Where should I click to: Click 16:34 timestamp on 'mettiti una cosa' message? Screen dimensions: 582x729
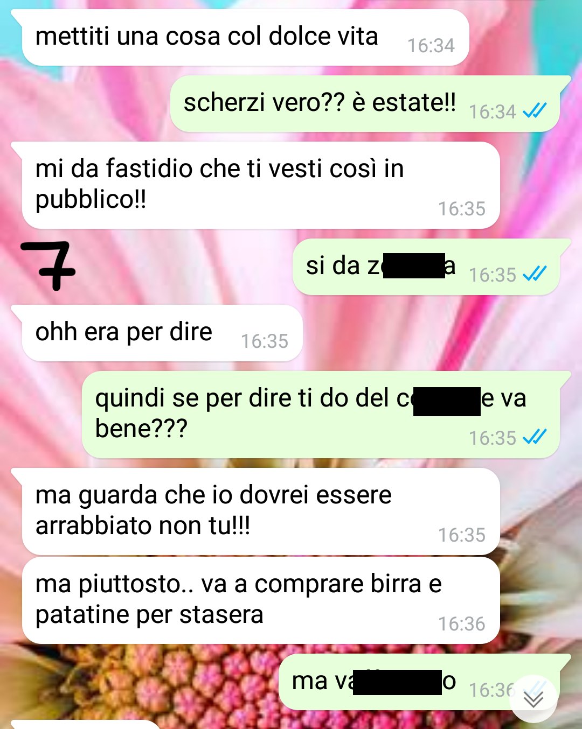[431, 46]
